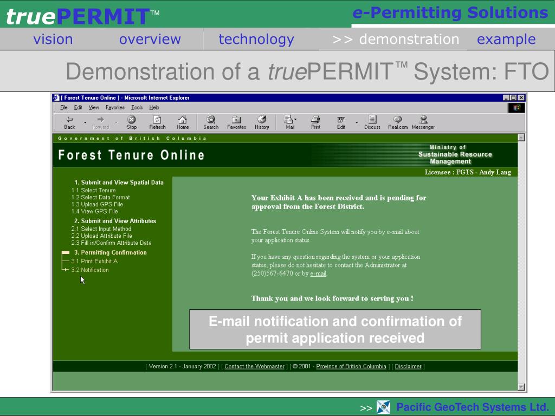The height and width of the screenshot is (416, 555).
Task: Show browser History from the toolbar
Action: tap(262, 122)
